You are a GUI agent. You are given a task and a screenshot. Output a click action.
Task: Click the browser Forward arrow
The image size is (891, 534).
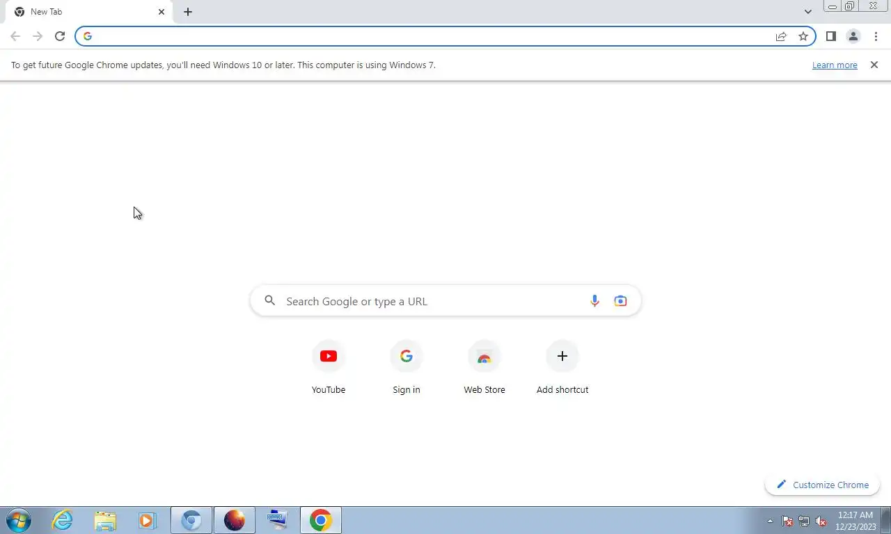click(x=38, y=36)
